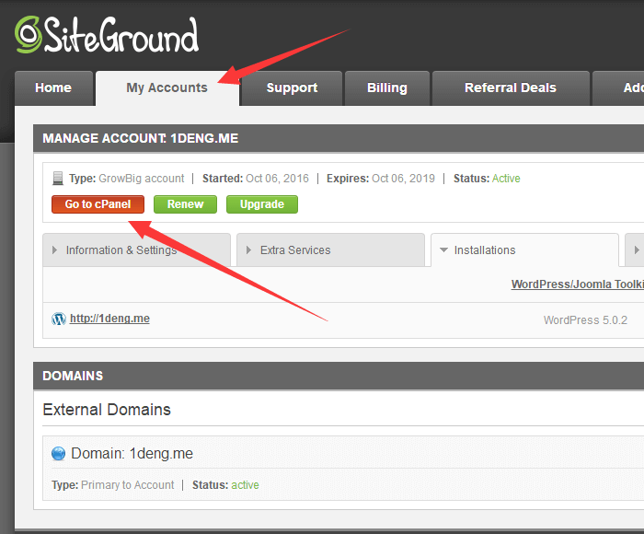Click the Go to cPanel button
Viewport: 644px width, 534px height.
(98, 204)
